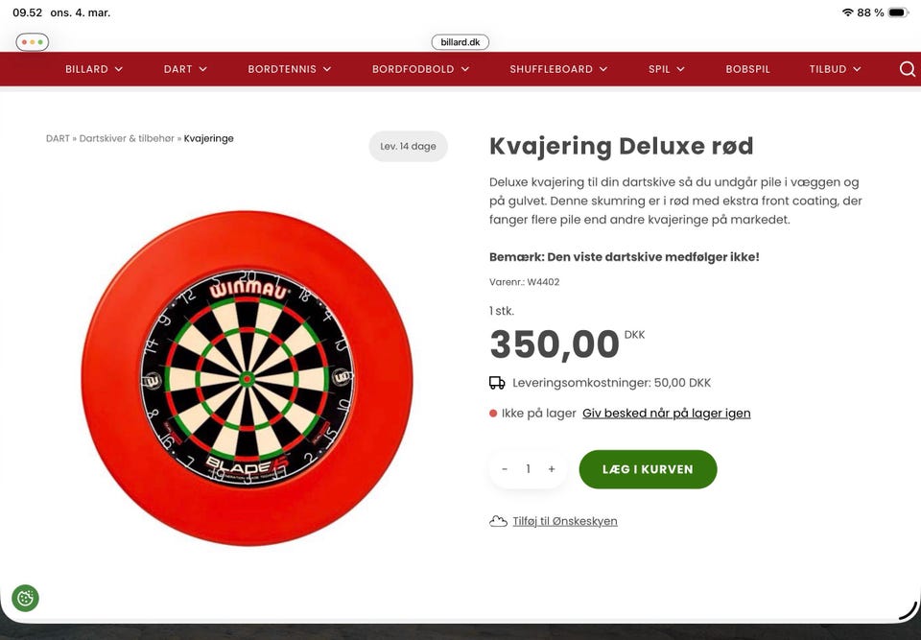Add product with LÆG I KURVEN
This screenshot has height=640, width=921.
click(648, 469)
